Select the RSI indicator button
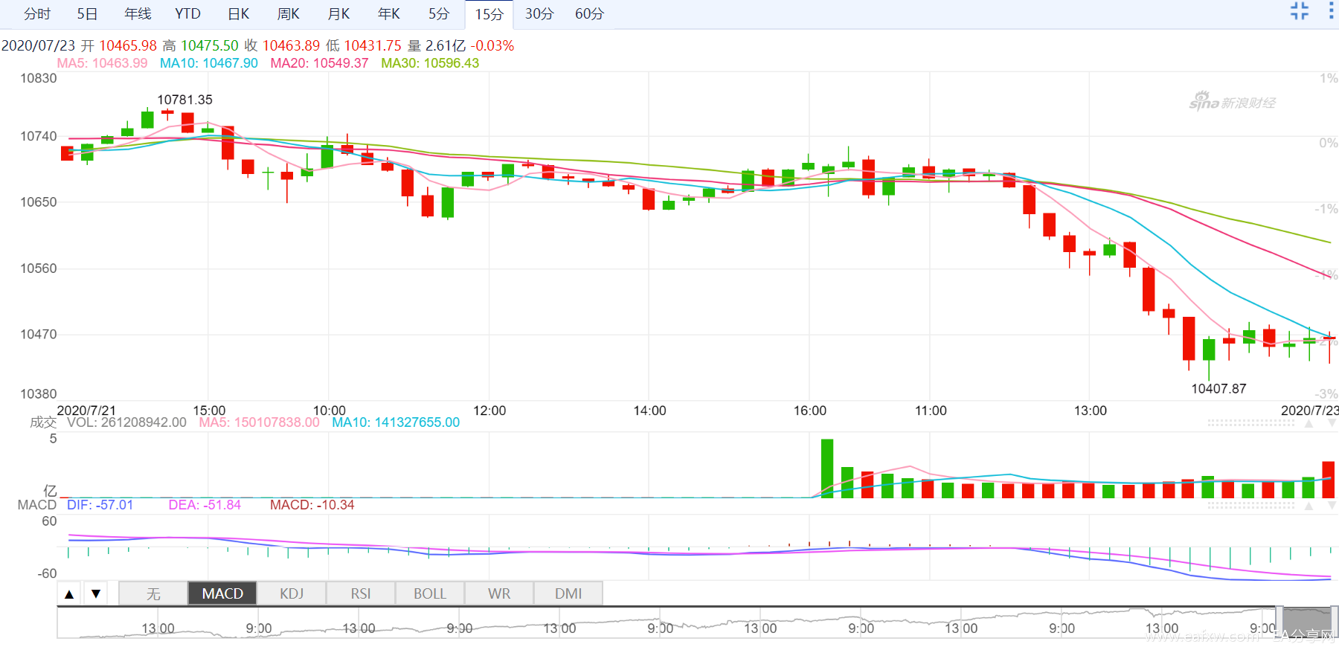Image resolution: width=1339 pixels, height=647 pixels. click(x=361, y=593)
